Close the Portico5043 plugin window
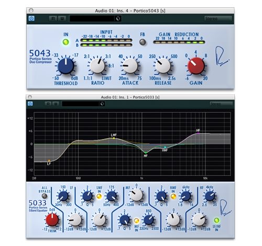The height and width of the screenshot is (246, 262). 31,10
